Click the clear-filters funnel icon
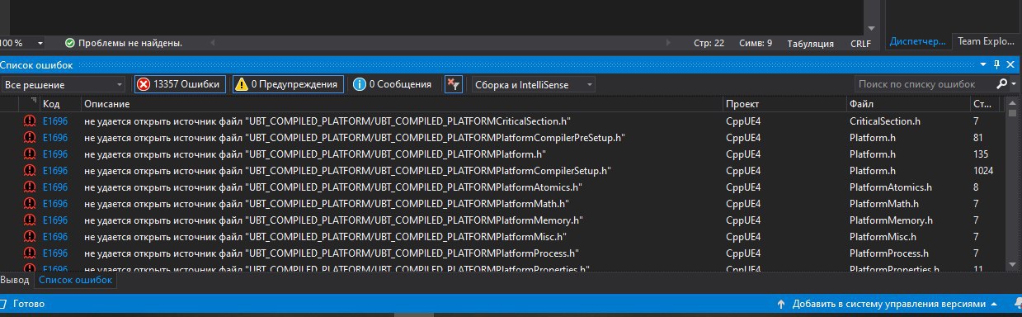Viewport: 1022px width, 317px height. pyautogui.click(x=454, y=84)
